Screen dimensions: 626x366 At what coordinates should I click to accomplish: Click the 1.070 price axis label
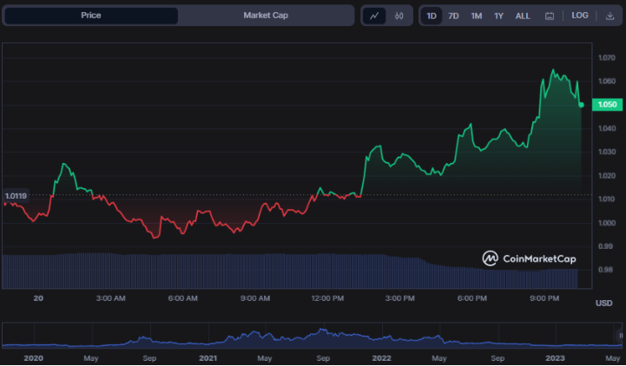coord(606,58)
